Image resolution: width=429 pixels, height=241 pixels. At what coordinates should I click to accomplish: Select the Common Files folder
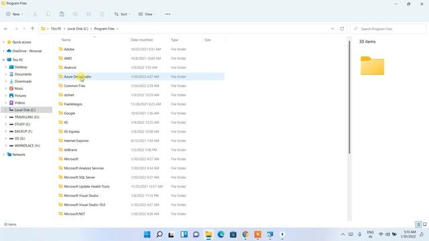coord(141,86)
